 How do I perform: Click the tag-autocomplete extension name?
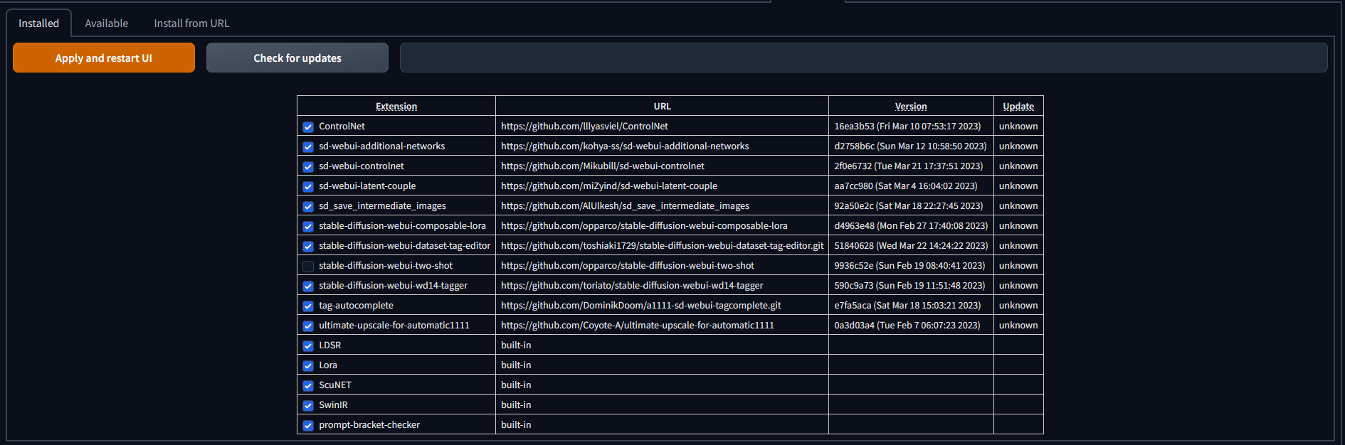(x=356, y=305)
